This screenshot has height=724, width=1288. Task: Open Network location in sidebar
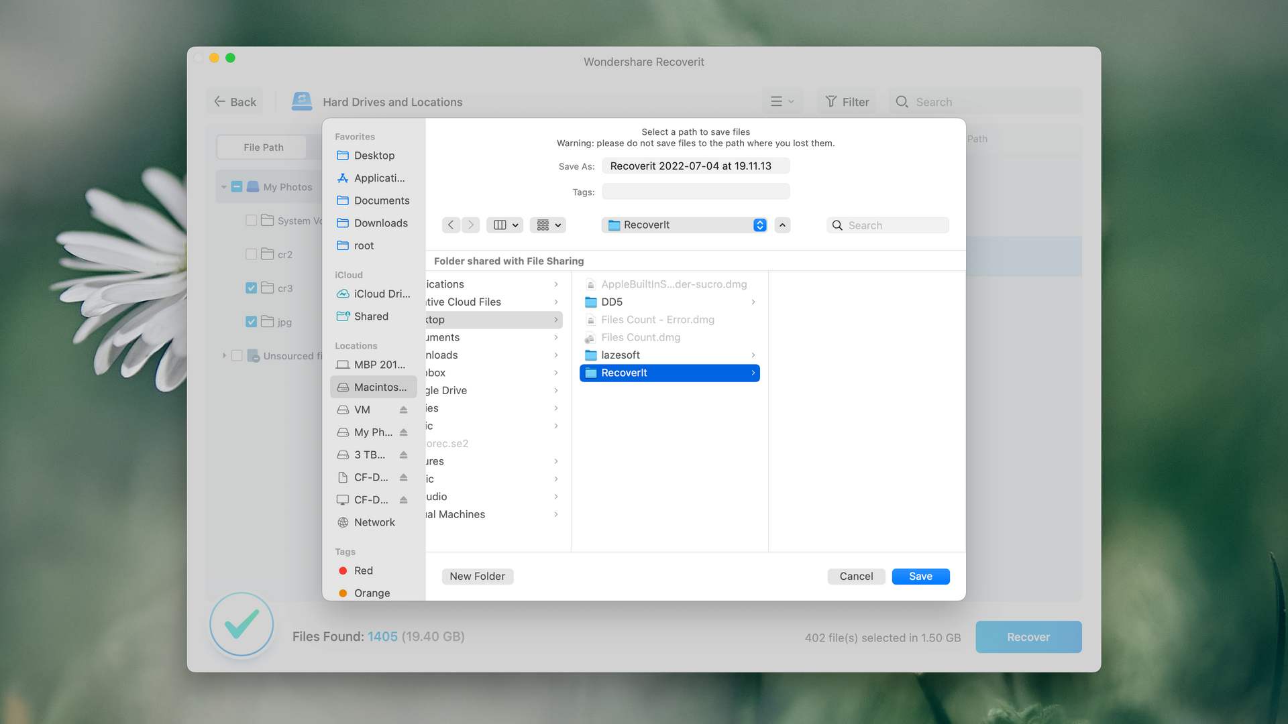(x=374, y=522)
